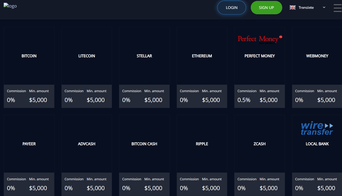Click Payeer's $5,000 minimum amount
This screenshot has width=342, height=196.
[x=38, y=188]
